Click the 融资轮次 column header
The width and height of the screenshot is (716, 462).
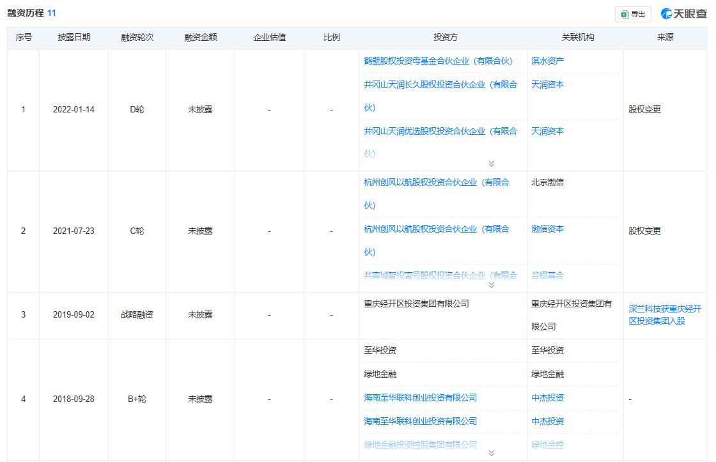(137, 38)
